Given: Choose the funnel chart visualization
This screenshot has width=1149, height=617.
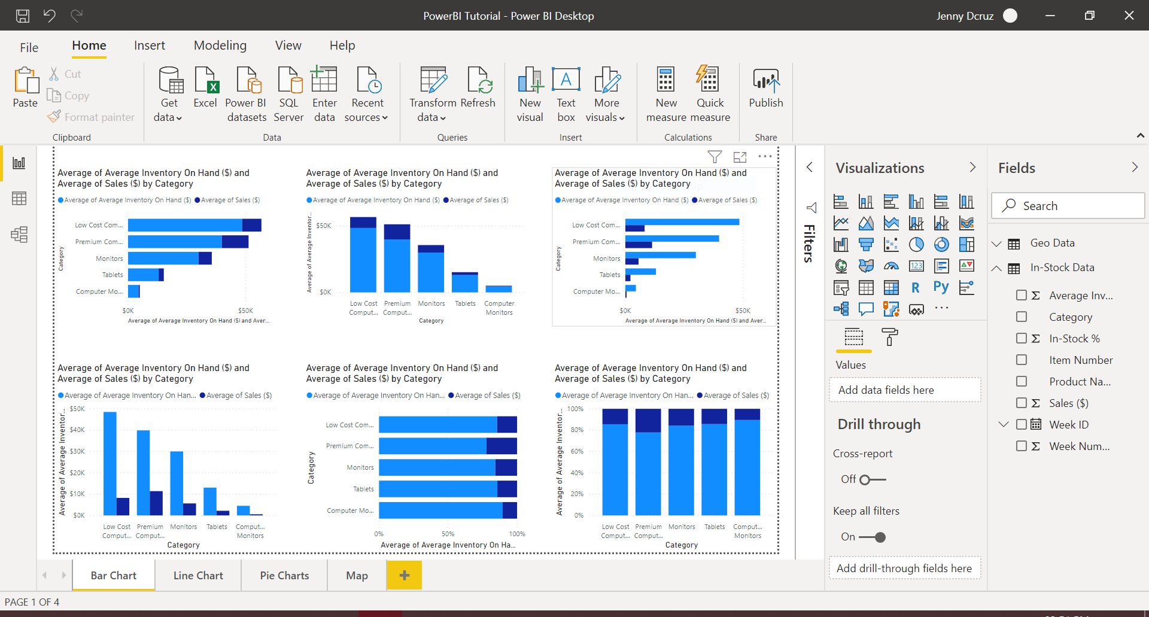Looking at the screenshot, I should pyautogui.click(x=866, y=244).
